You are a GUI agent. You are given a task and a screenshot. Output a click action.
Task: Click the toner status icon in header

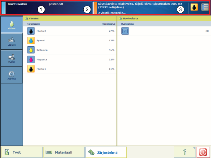194,7
